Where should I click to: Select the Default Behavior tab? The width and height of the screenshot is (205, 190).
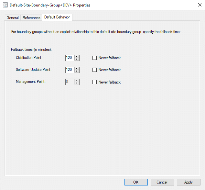57,17
